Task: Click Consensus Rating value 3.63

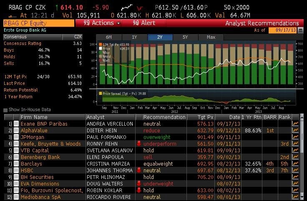Action: pyautogui.click(x=77, y=43)
